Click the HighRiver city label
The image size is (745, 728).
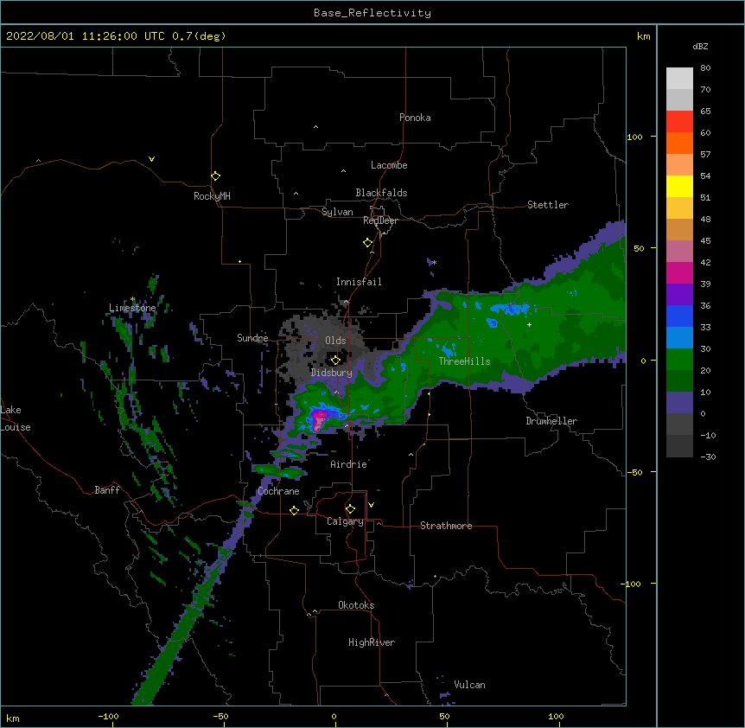coord(372,642)
